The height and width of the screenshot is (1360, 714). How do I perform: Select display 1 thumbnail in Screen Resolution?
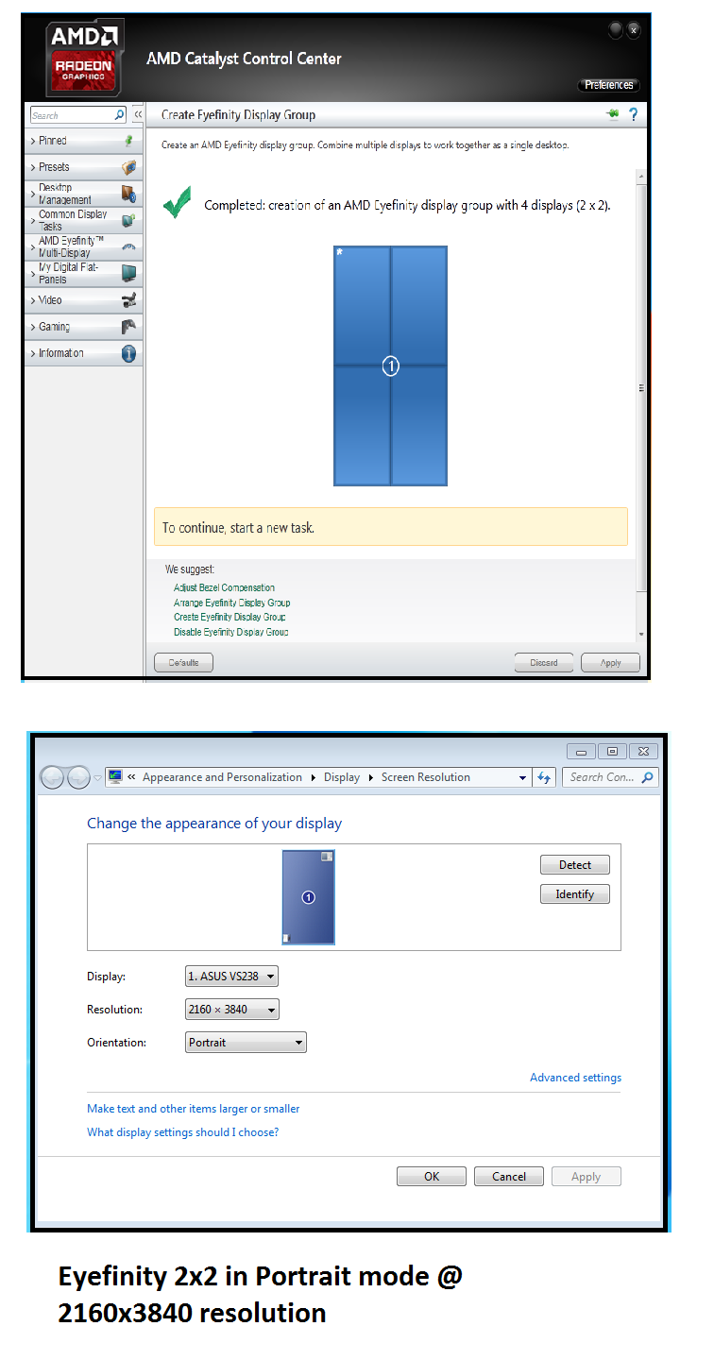(x=309, y=897)
